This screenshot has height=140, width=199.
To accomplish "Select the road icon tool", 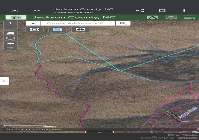I will (81, 30).
